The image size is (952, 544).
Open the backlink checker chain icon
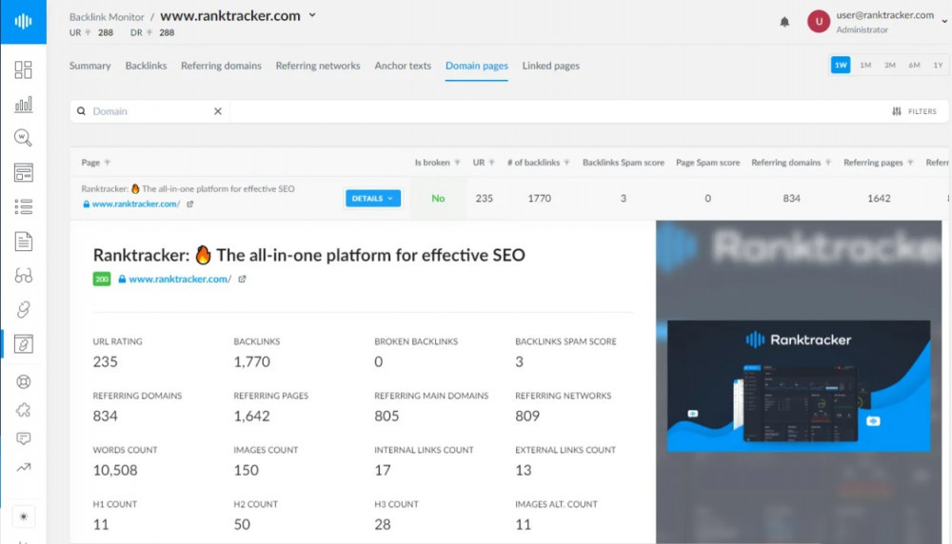[23, 310]
